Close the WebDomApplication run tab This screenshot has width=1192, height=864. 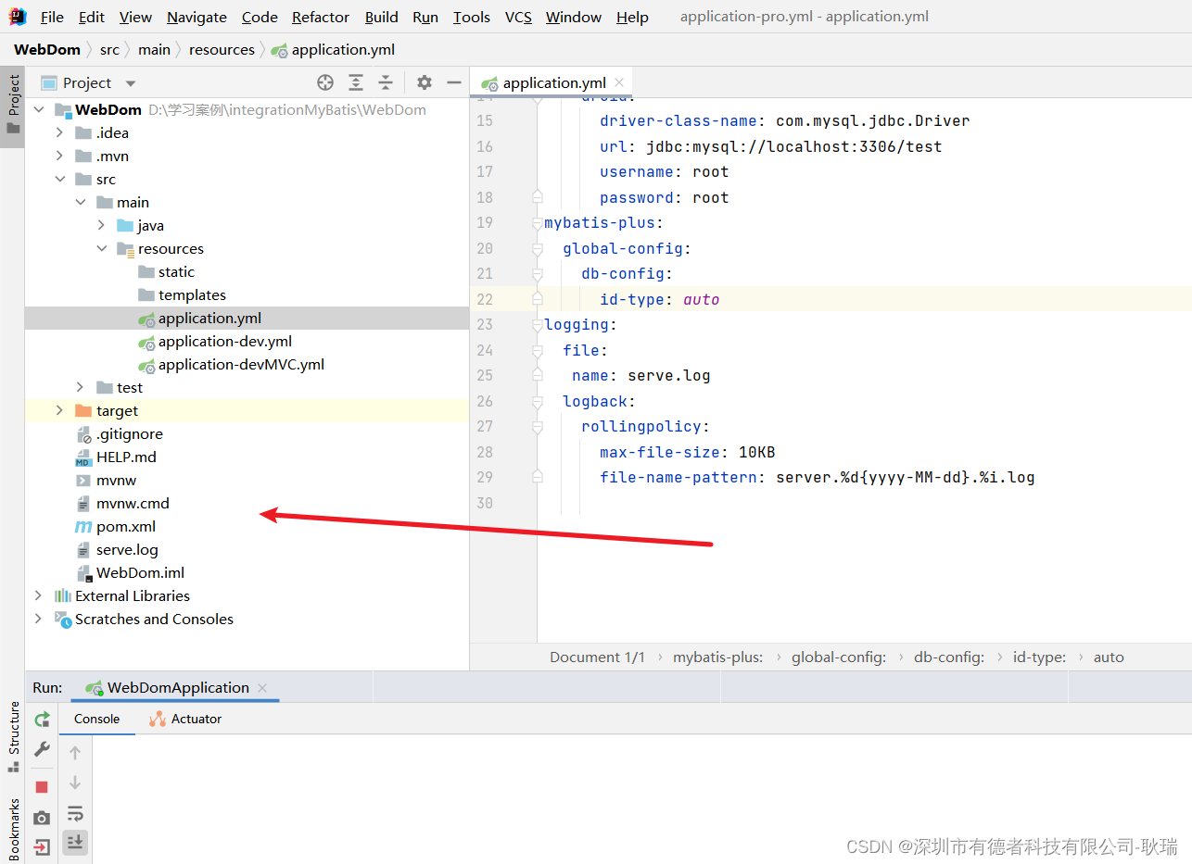coord(262,688)
